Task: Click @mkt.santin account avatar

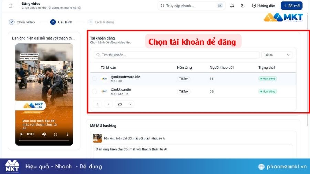Action: coord(104,91)
